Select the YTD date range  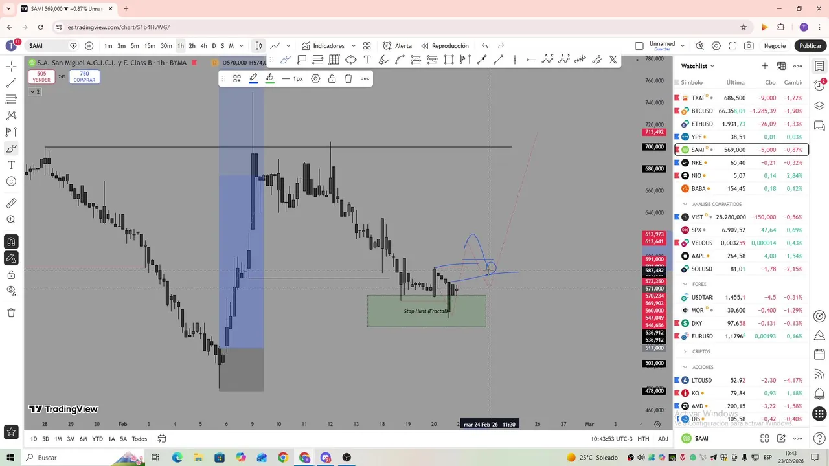[x=97, y=439]
